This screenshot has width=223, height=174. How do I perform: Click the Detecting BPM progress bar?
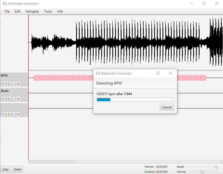(x=135, y=100)
